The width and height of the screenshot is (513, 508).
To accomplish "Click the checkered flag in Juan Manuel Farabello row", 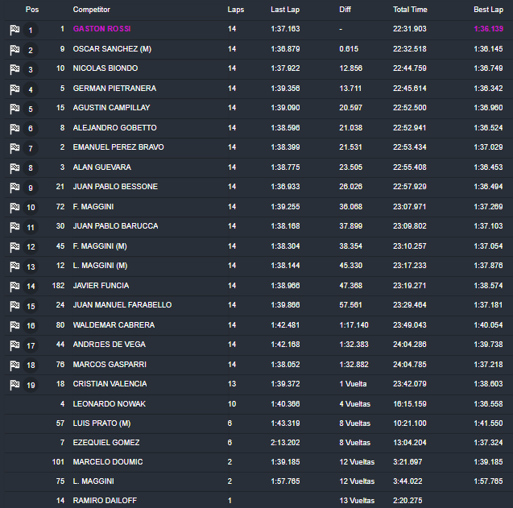I will point(14,306).
